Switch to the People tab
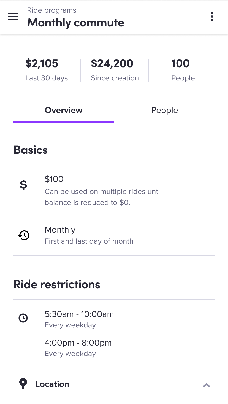This screenshot has width=228, height=404. 164,110
